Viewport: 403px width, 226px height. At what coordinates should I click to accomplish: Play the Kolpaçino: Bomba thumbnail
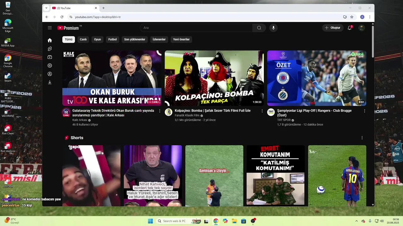click(x=214, y=78)
